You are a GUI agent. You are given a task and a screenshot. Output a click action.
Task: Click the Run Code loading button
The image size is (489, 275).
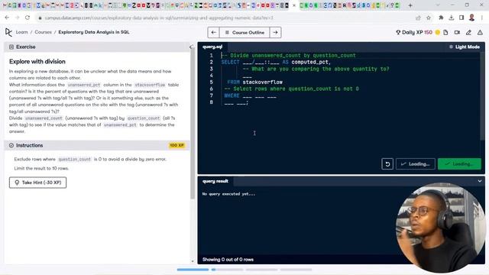coord(416,164)
